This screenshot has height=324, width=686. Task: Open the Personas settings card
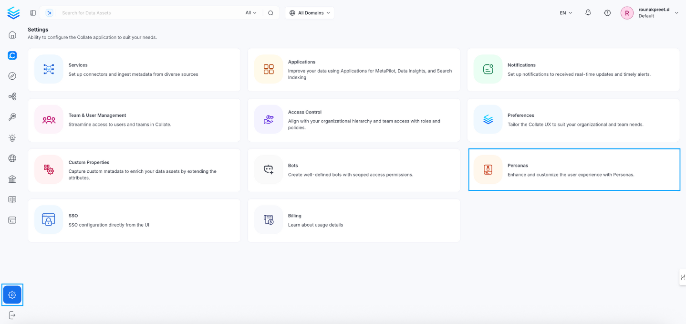[x=574, y=170]
